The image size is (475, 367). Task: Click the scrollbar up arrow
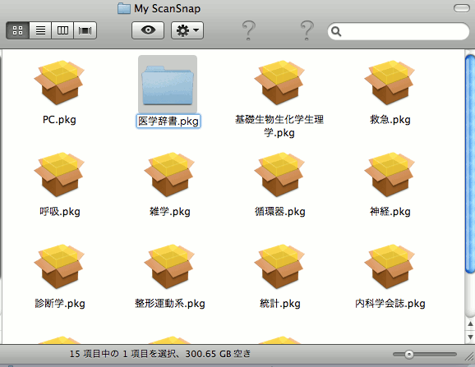(x=470, y=324)
